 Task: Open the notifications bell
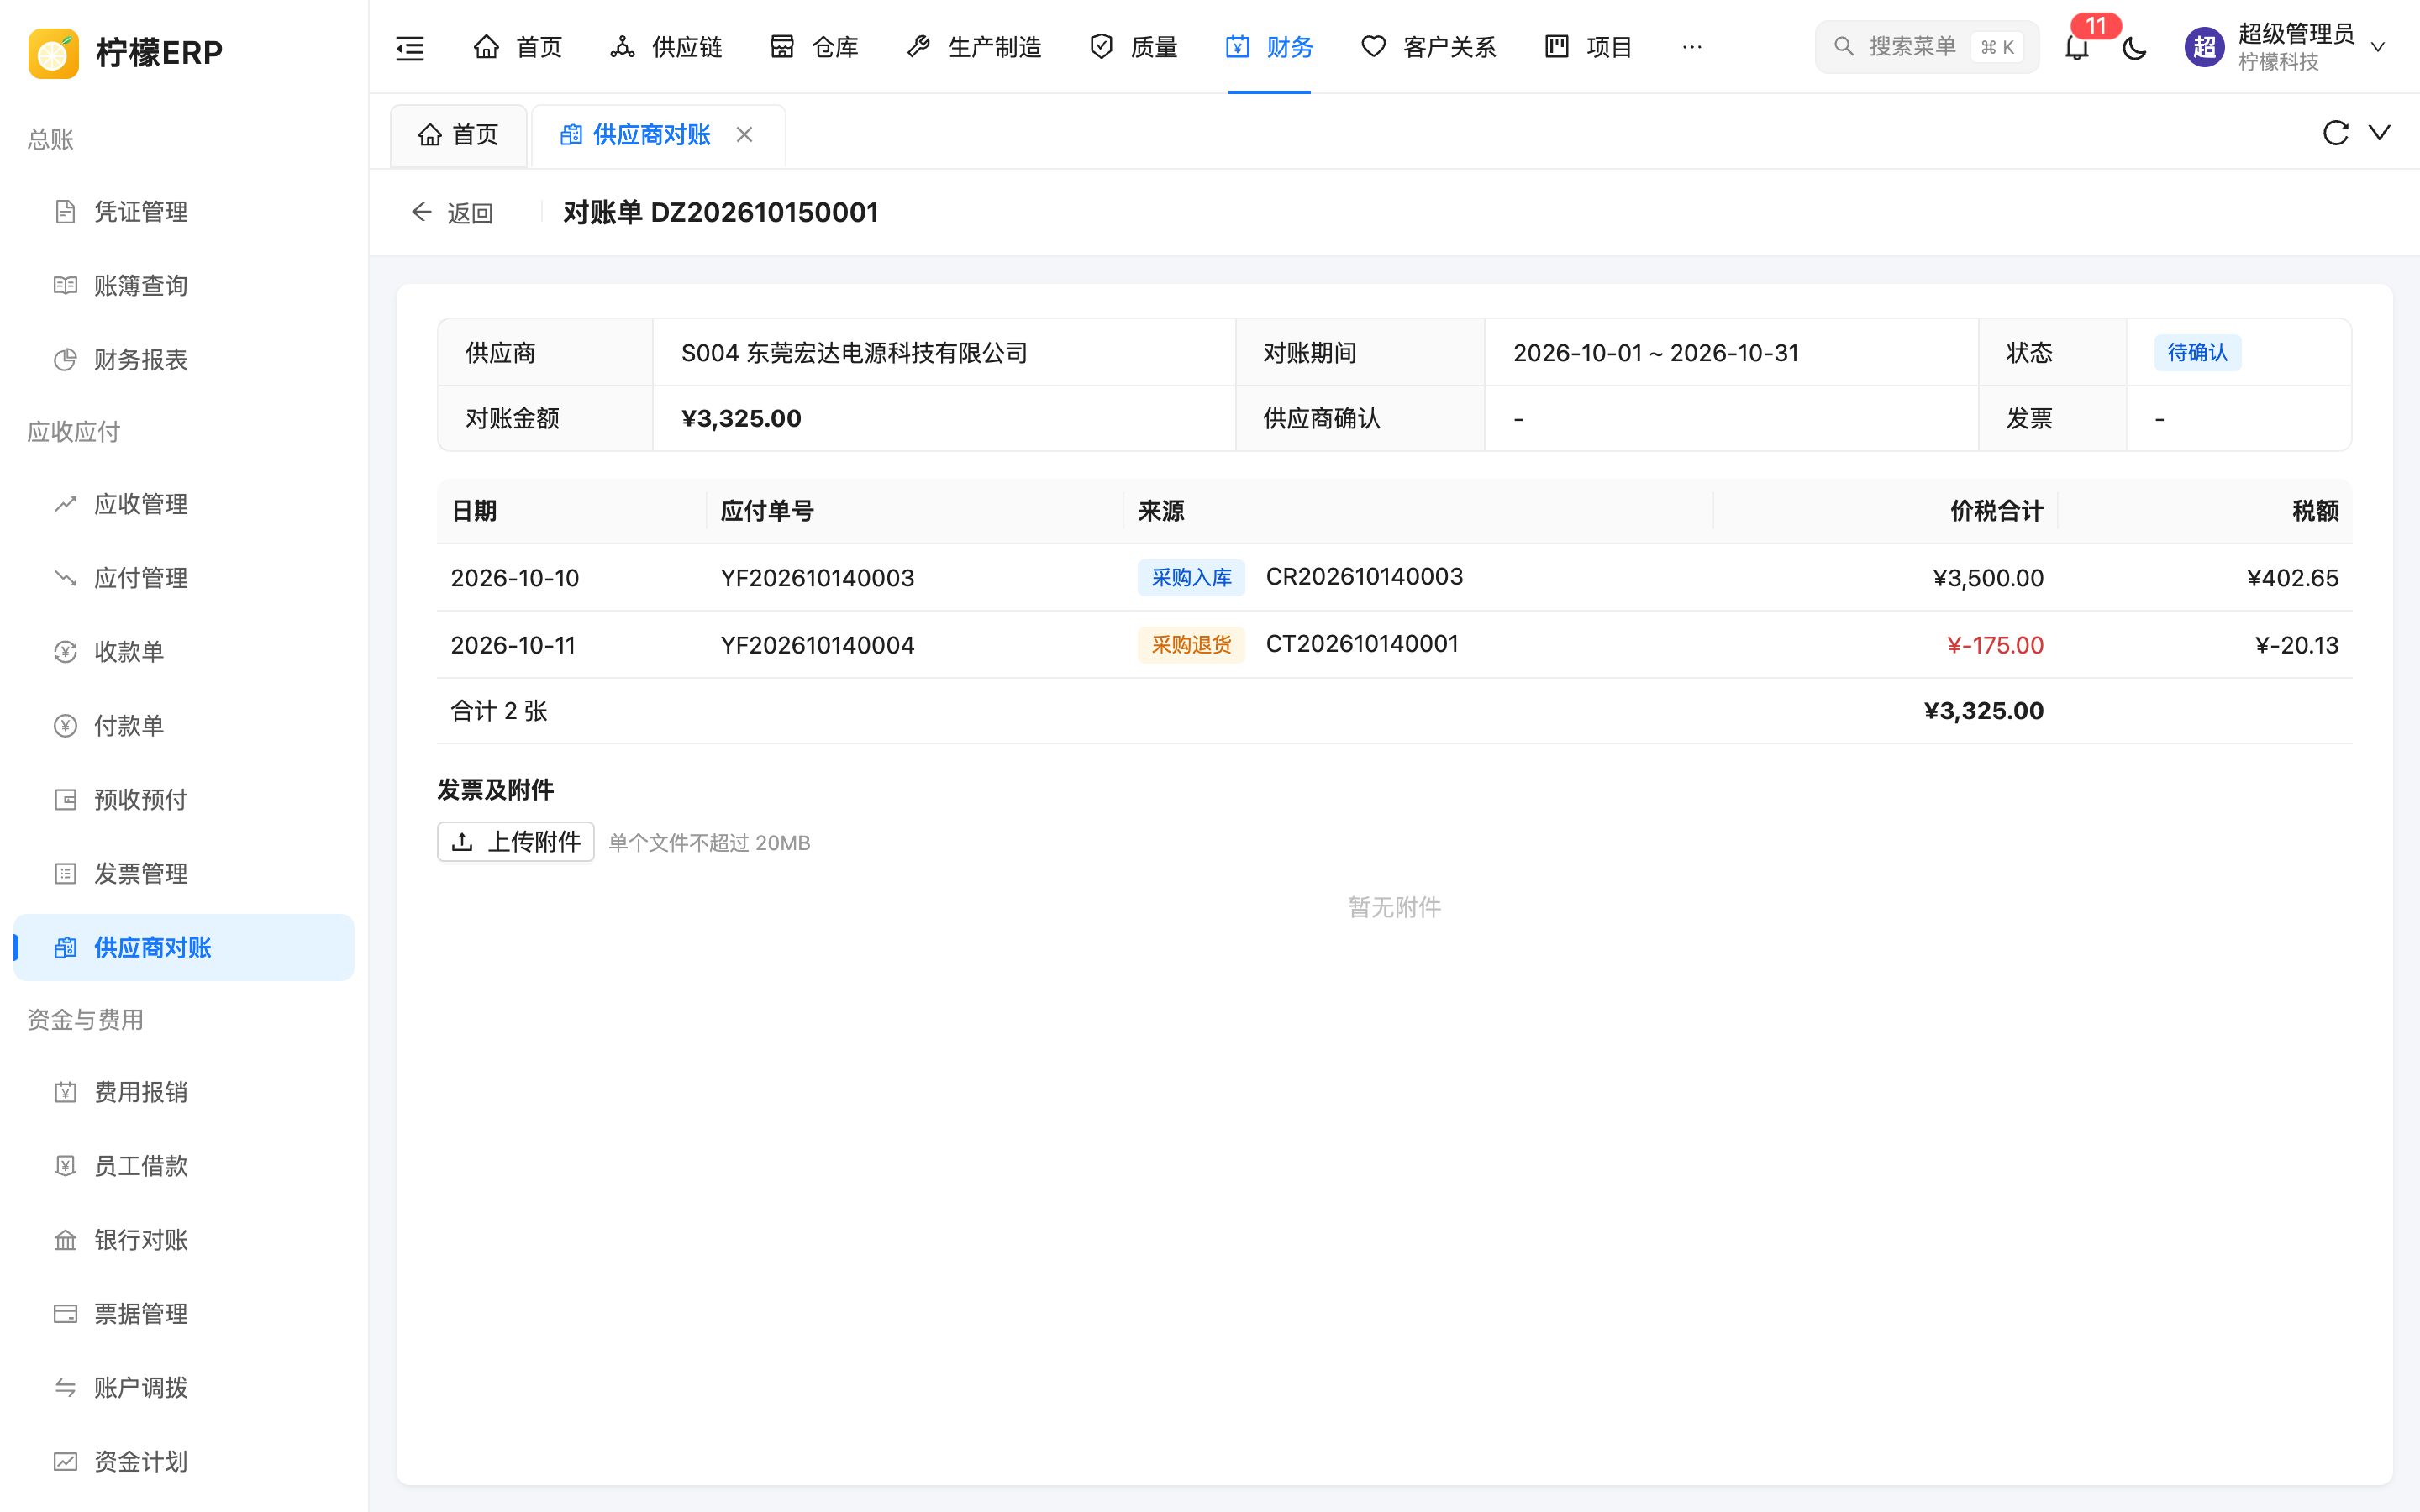tap(2077, 47)
